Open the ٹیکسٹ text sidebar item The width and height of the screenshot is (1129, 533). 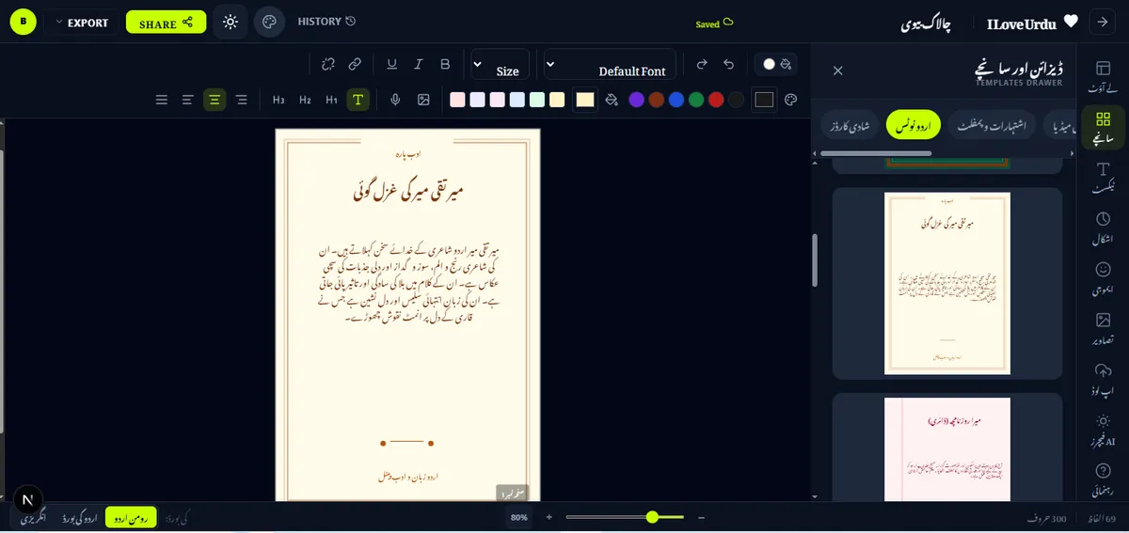coord(1104,179)
